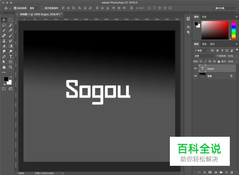The height and width of the screenshot is (175, 239).
Task: Activate the Eraser tool
Action: click(x=4, y=46)
